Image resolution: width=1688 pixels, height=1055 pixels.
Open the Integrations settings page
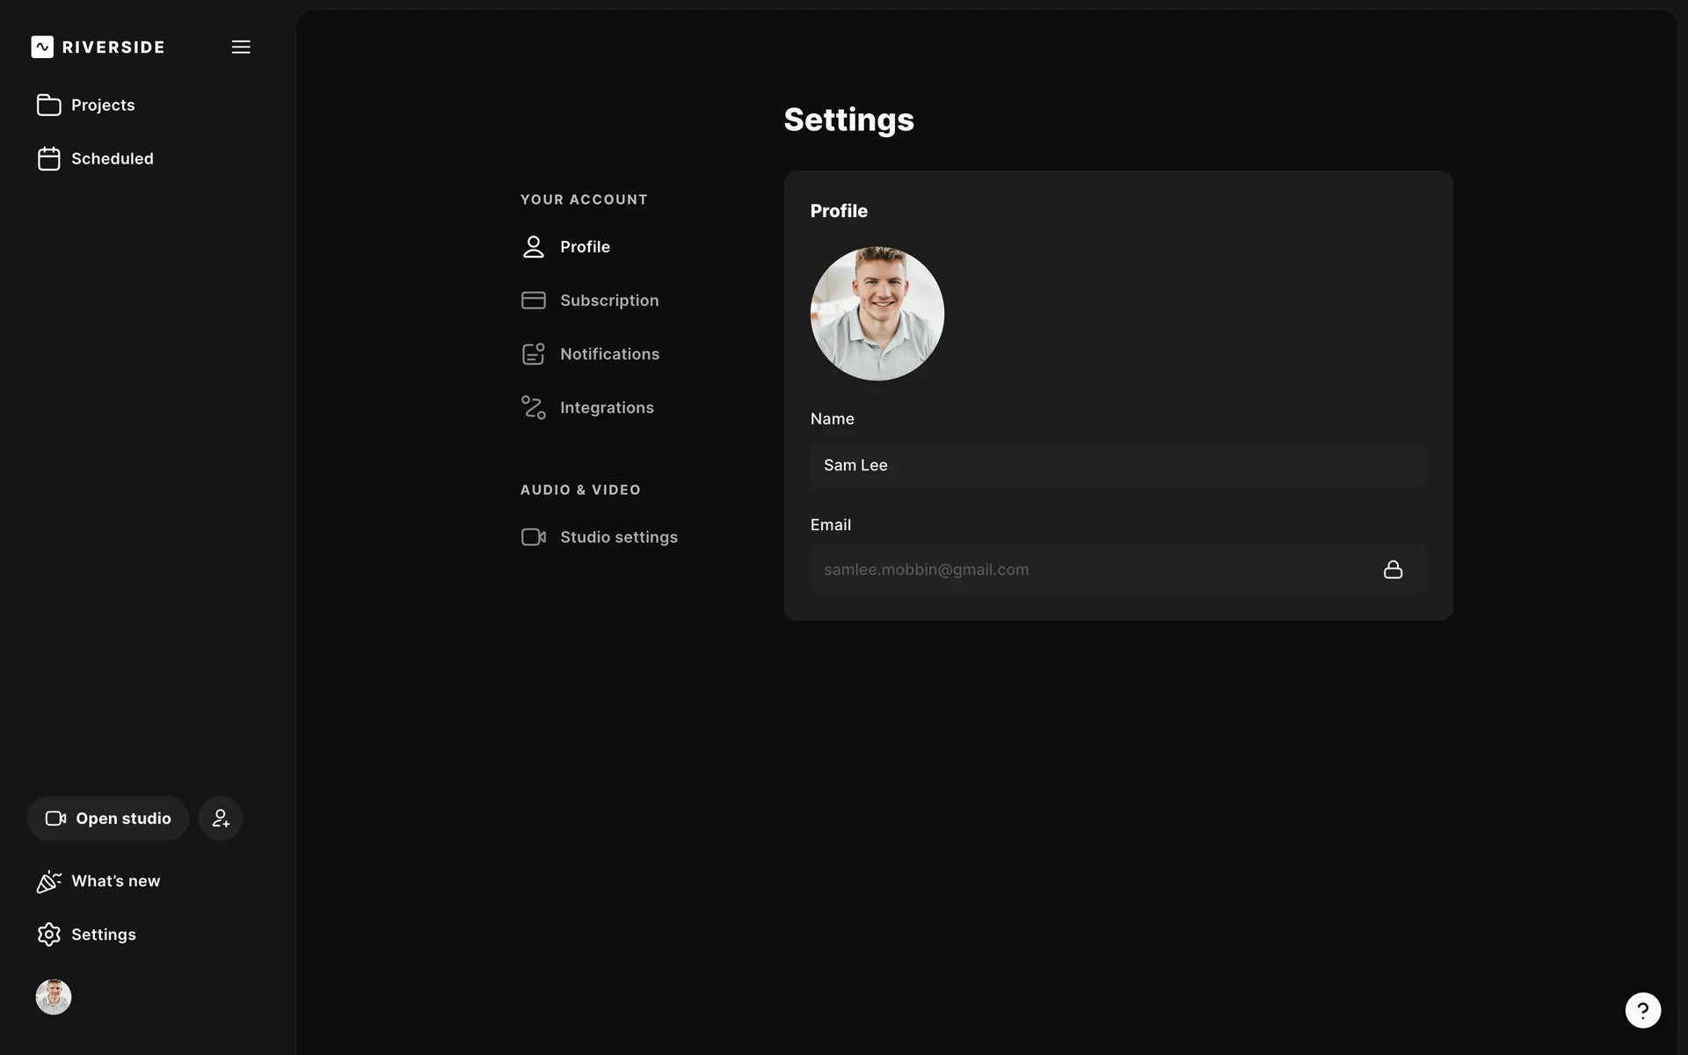(x=607, y=408)
